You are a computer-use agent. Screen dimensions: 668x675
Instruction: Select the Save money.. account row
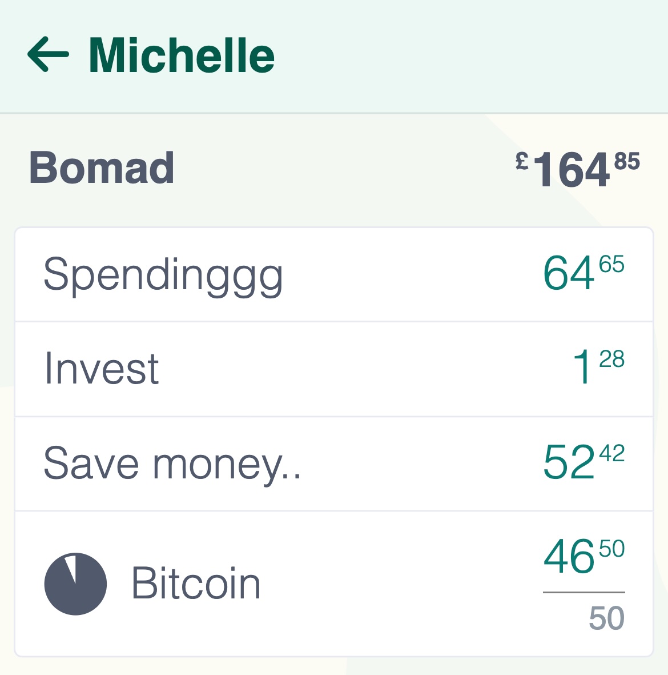(x=334, y=464)
